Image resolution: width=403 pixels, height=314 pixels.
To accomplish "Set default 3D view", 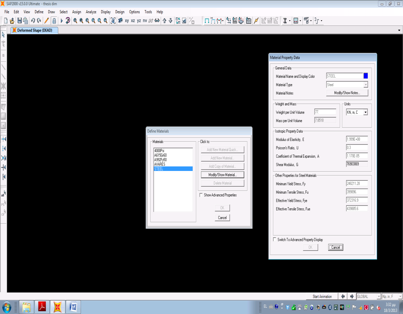I will (x=120, y=21).
